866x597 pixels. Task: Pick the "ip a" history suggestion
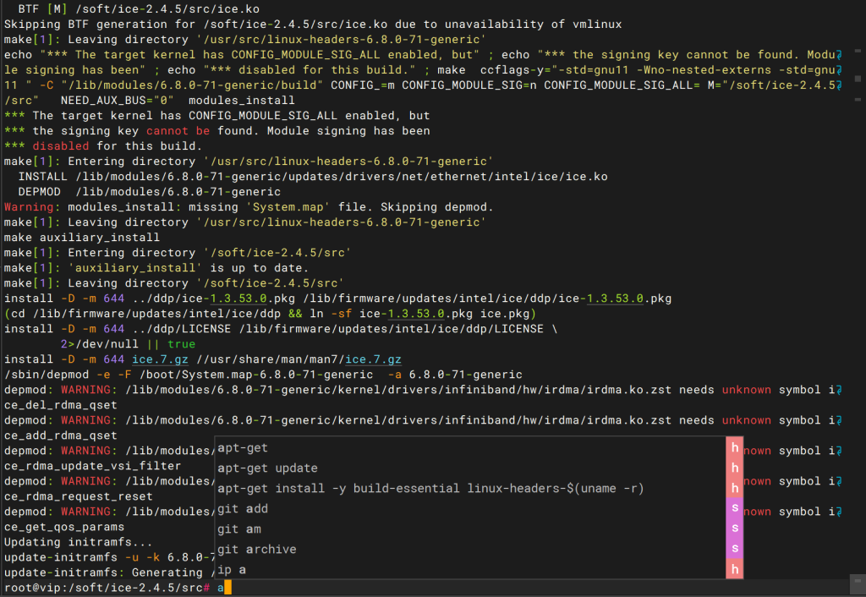click(x=232, y=570)
